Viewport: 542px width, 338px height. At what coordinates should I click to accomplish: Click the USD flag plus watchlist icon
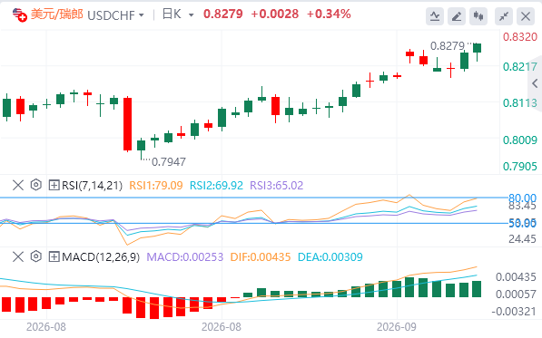(x=19, y=14)
